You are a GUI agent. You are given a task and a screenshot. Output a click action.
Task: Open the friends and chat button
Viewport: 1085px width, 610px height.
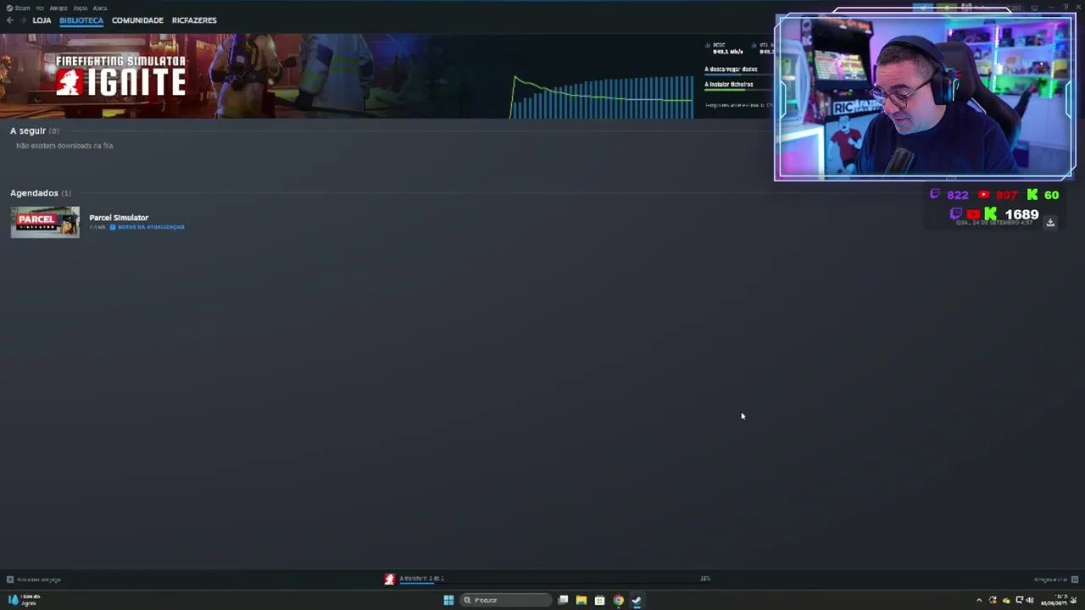pos(1050,579)
